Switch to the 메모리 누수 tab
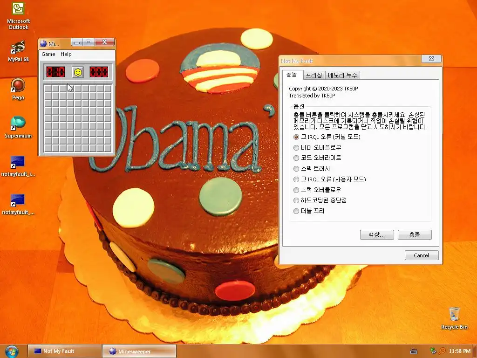 (x=342, y=75)
